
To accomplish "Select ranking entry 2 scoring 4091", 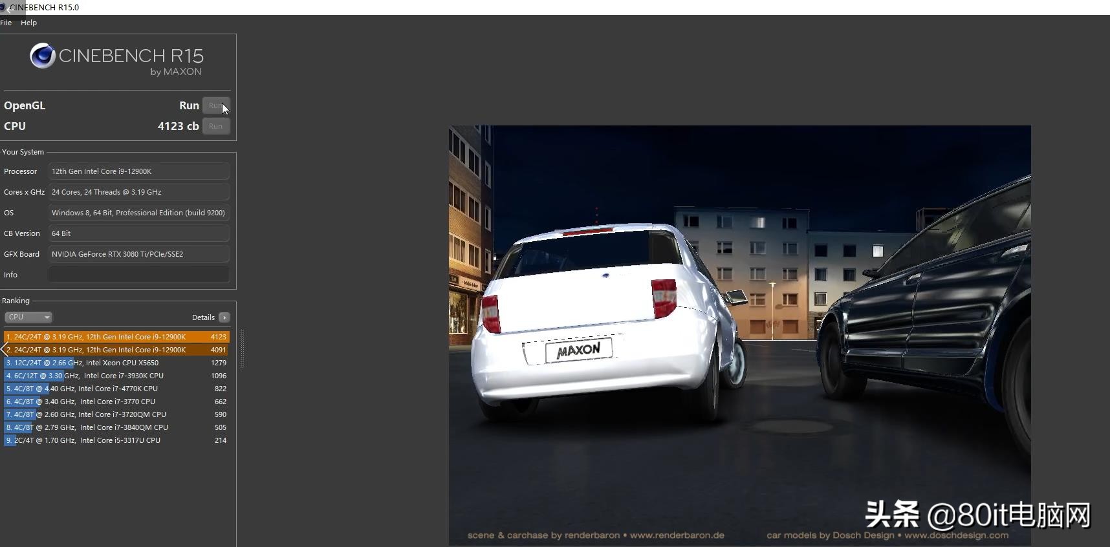I will click(x=116, y=350).
